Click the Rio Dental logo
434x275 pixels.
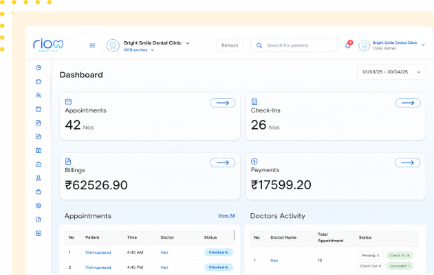tap(48, 45)
